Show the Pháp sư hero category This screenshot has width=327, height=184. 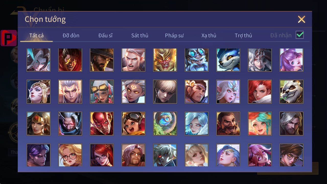[174, 35]
